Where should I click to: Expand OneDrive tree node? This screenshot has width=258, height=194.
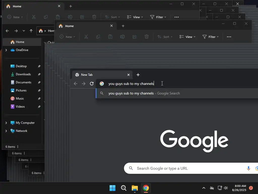coord(6,50)
